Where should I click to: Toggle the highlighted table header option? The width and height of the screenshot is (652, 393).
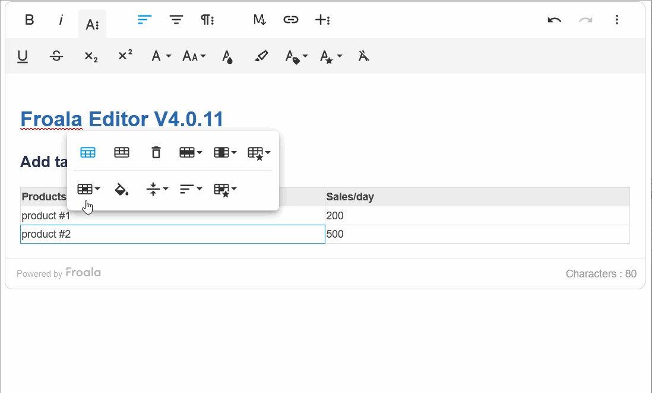click(87, 152)
